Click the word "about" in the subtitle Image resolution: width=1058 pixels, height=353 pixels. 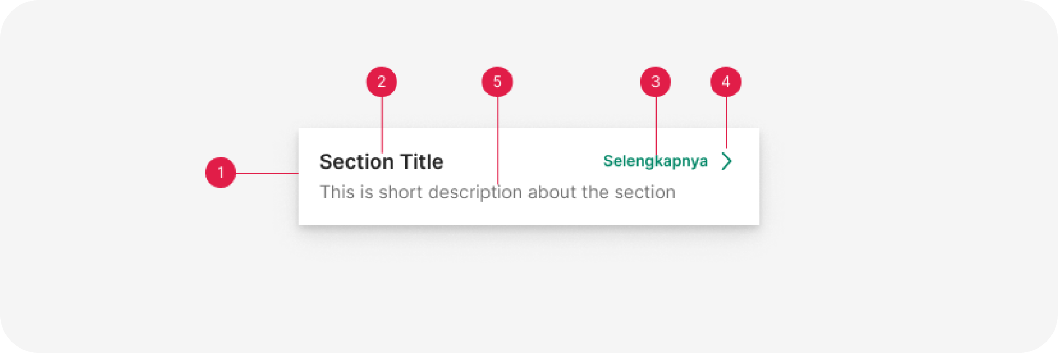552,192
